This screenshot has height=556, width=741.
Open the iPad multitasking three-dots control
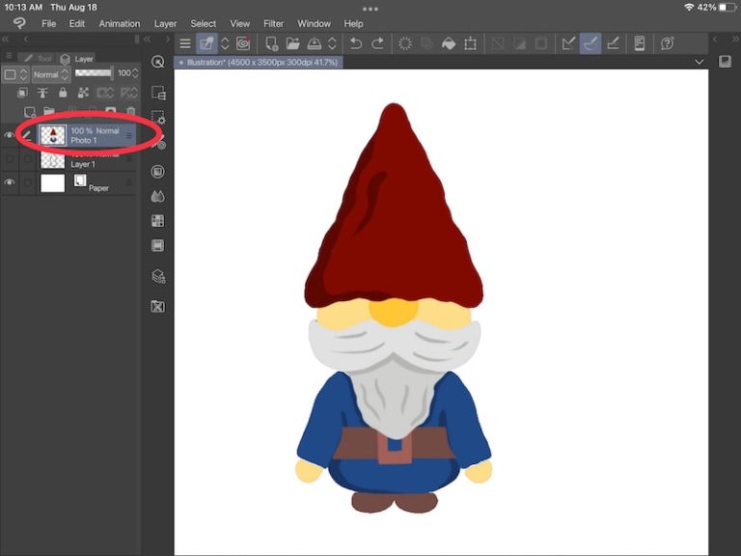[370, 9]
